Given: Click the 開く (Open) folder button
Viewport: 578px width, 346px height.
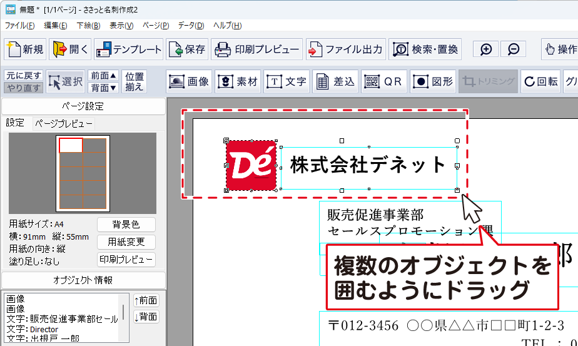Looking at the screenshot, I should [x=71, y=49].
